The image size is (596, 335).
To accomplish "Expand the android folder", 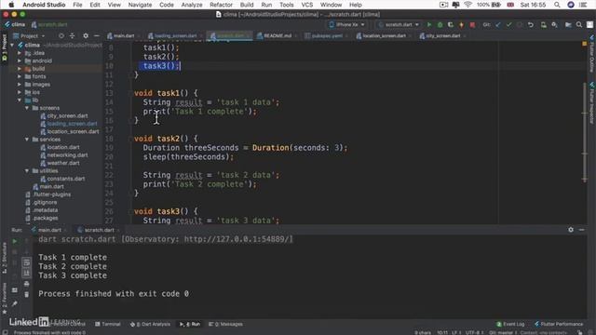I will (20, 60).
